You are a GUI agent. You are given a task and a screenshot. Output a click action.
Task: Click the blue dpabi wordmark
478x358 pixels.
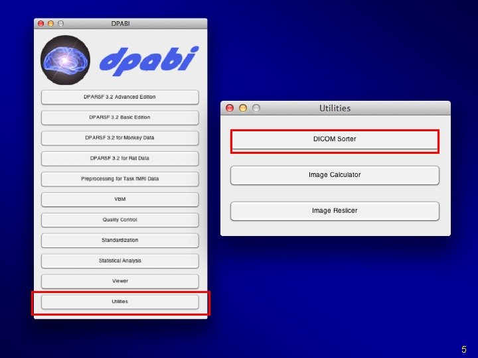pyautogui.click(x=149, y=61)
